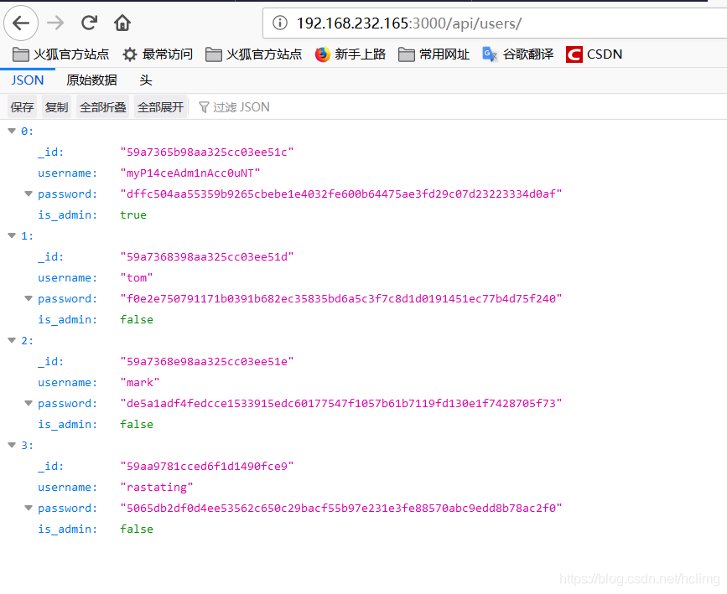Select _id value "59a7368398aa325cc03ee51d"

coord(207,257)
